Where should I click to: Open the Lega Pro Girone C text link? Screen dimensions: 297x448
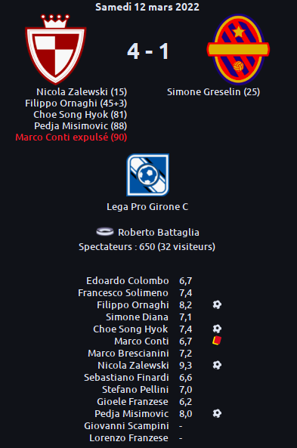pyautogui.click(x=147, y=206)
